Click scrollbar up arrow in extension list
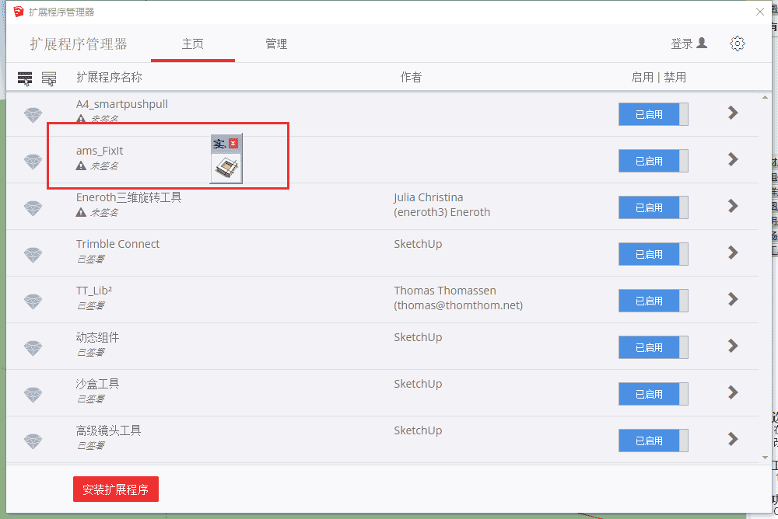Viewport: 778px width, 519px height. 765,98
